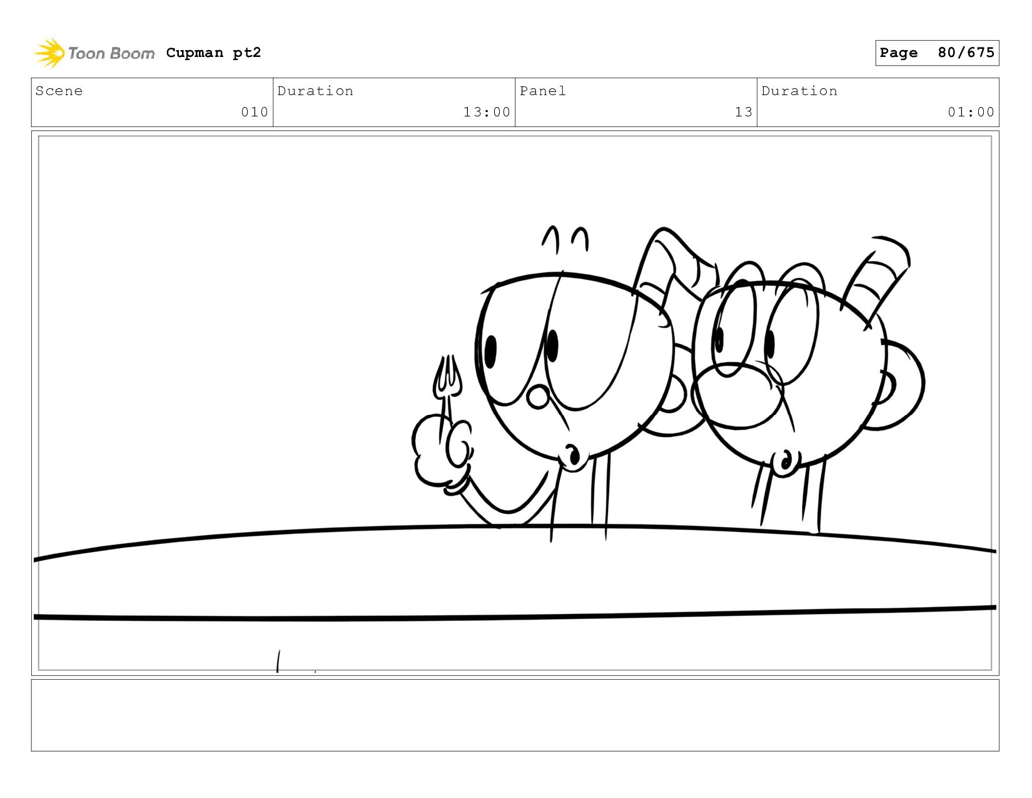Click the Toon Boom logo
Image resolution: width=1032 pixels, height=798 pixels.
coord(94,53)
